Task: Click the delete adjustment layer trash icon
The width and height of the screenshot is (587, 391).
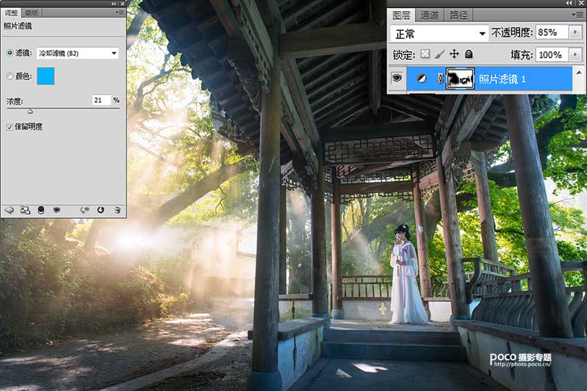Action: 117,210
